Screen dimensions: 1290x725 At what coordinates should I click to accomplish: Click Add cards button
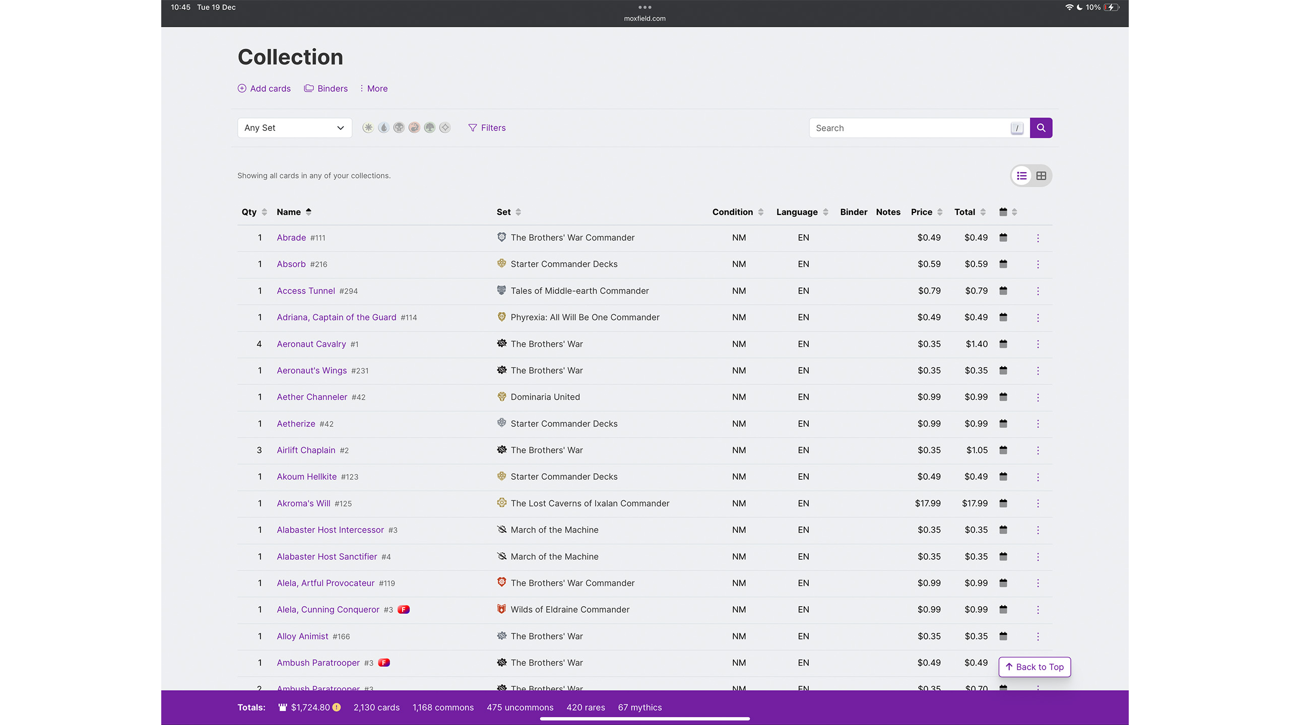(264, 88)
